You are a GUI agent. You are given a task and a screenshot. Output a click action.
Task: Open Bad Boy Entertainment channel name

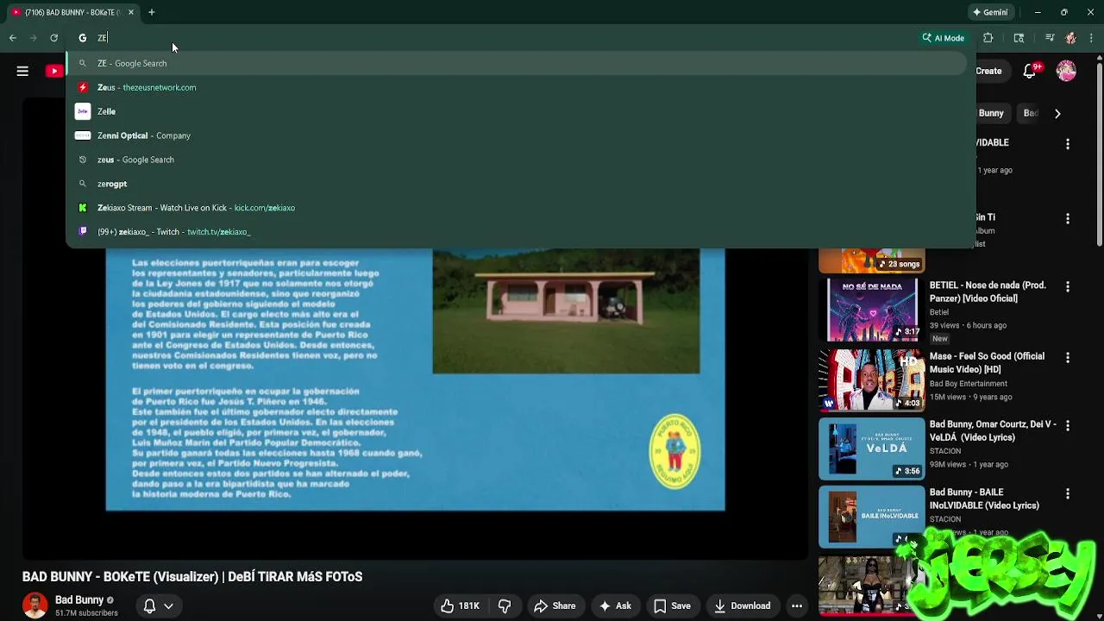point(968,384)
